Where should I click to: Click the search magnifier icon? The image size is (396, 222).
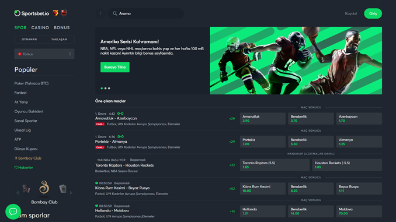point(115,13)
